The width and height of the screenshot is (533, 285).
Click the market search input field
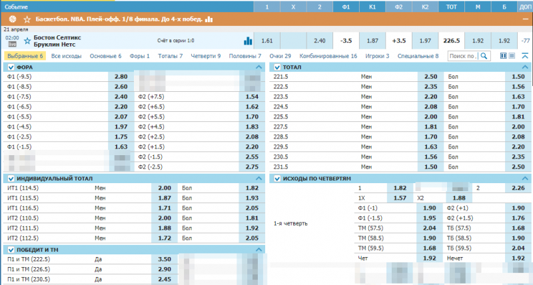tap(462, 57)
